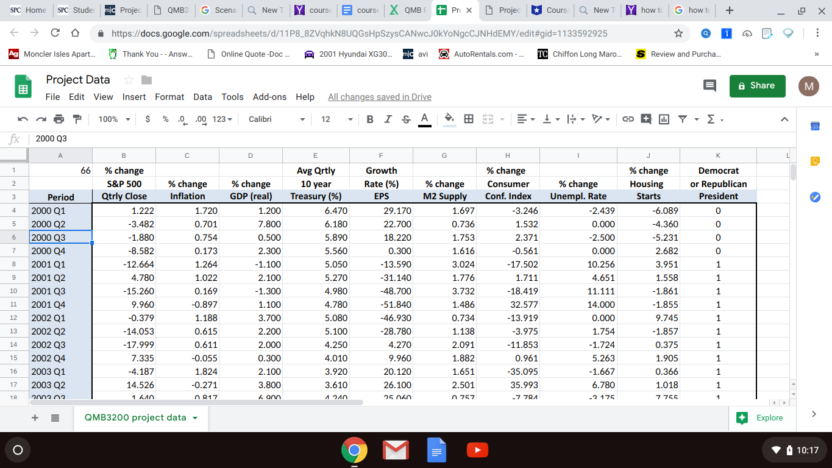Open the font size dropdown
Screen dimensions: 832x468
336,119
